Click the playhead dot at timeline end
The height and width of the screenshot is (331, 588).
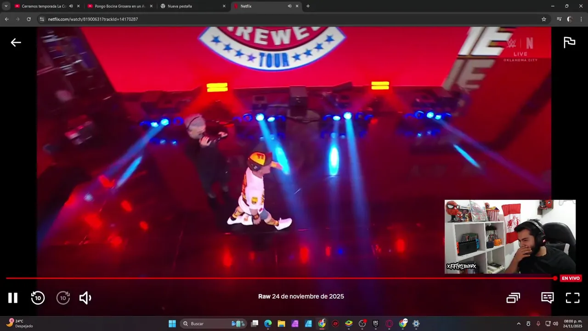(555, 278)
